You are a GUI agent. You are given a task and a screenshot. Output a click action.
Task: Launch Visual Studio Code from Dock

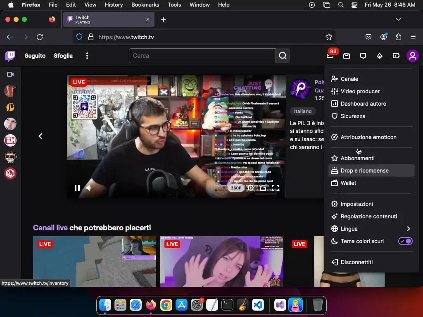[x=258, y=305]
